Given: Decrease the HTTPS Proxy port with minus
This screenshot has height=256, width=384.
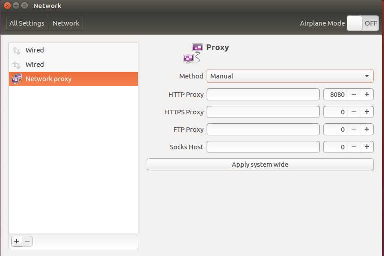Looking at the screenshot, I should [x=354, y=112].
